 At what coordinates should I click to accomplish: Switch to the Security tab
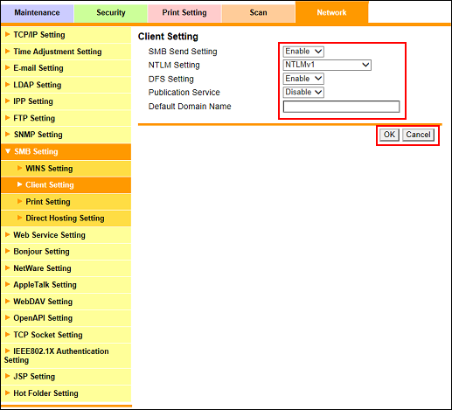[111, 12]
